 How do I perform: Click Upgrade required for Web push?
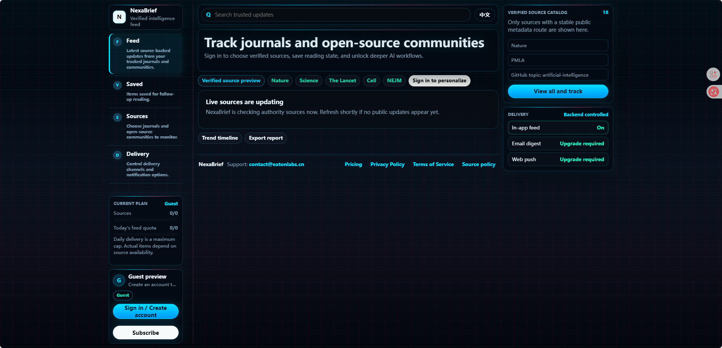[x=582, y=160]
